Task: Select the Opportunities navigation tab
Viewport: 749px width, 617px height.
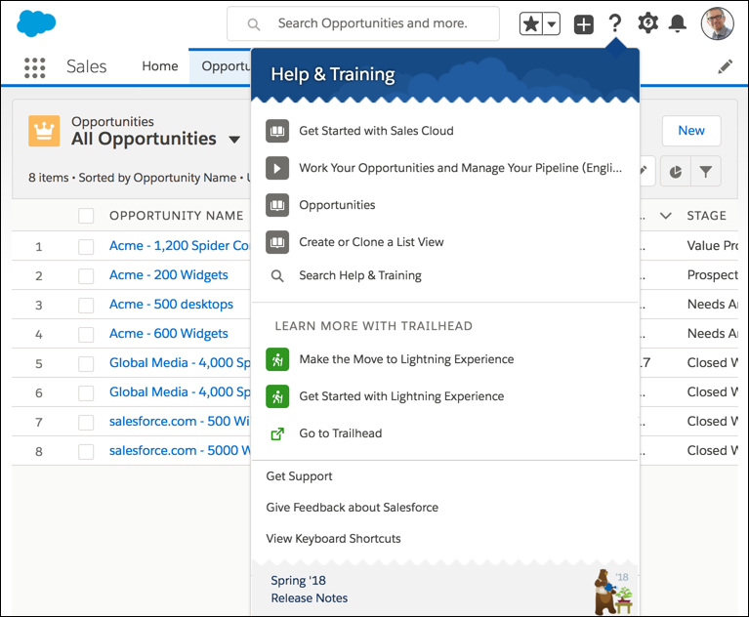Action: [221, 66]
